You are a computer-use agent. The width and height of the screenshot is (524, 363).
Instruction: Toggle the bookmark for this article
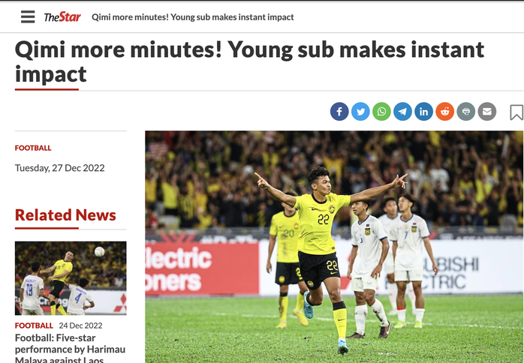coord(516,112)
